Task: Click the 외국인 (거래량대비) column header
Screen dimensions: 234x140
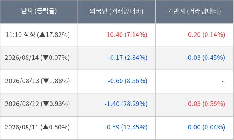Action: (x=116, y=12)
